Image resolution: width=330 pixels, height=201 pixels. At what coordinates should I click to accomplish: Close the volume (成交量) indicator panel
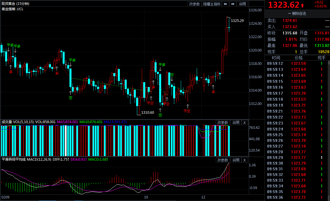tap(244, 123)
